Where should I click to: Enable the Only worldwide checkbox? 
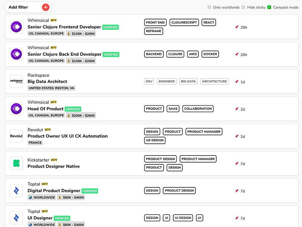point(209,7)
